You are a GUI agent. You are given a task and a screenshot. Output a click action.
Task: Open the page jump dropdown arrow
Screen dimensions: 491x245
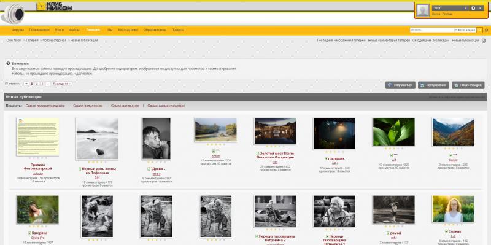pyautogui.click(x=26, y=84)
